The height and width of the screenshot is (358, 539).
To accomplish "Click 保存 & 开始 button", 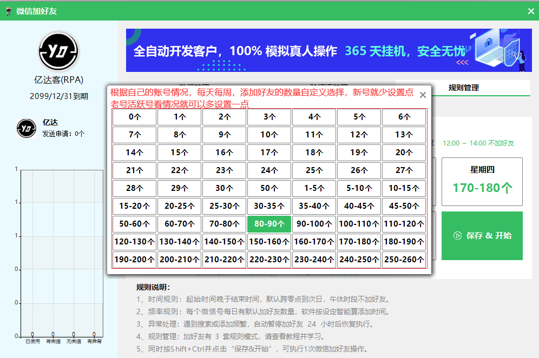I will [x=482, y=236].
